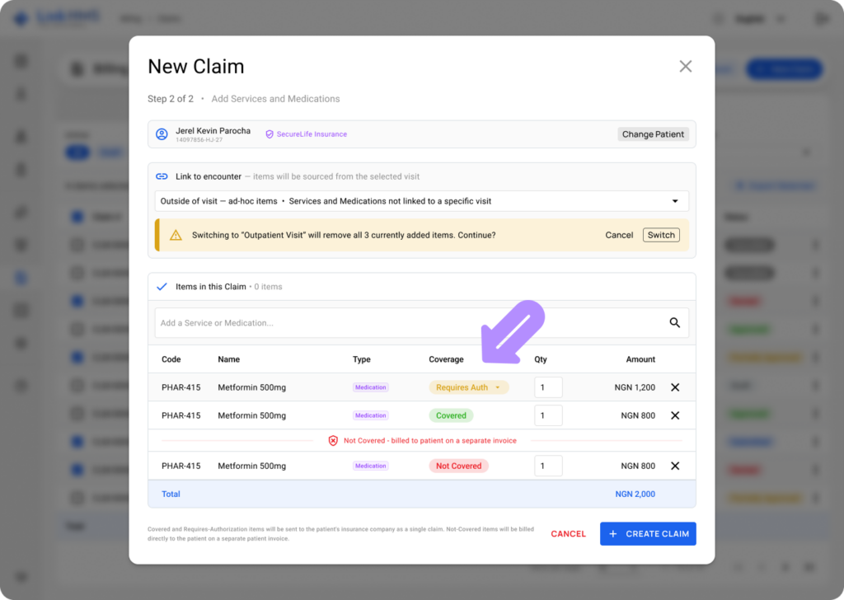Image resolution: width=844 pixels, height=600 pixels.
Task: Confirm with the Switch button
Action: click(x=661, y=235)
